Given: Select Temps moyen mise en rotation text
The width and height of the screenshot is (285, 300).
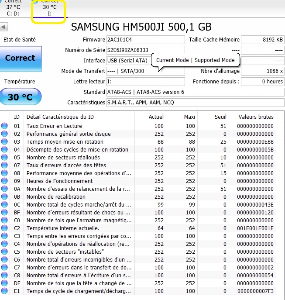Looking at the screenshot, I should pyautogui.click(x=65, y=142).
